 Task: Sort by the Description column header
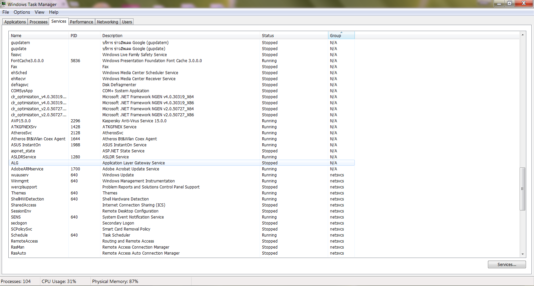click(x=180, y=35)
